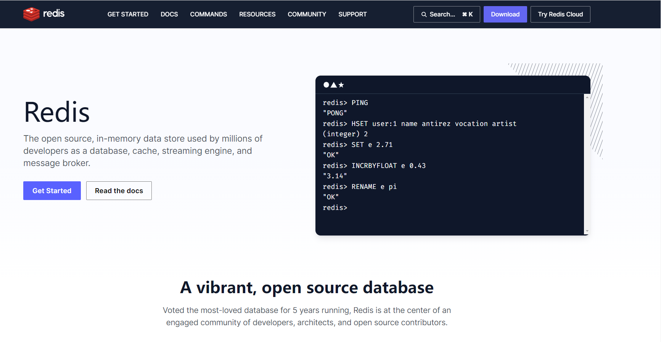The height and width of the screenshot is (342, 661).
Task: Go to the Docs navigation item
Action: [169, 15]
